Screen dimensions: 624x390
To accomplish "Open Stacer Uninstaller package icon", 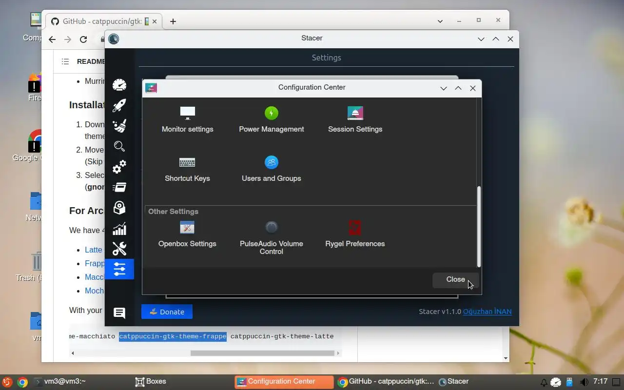I will click(119, 208).
